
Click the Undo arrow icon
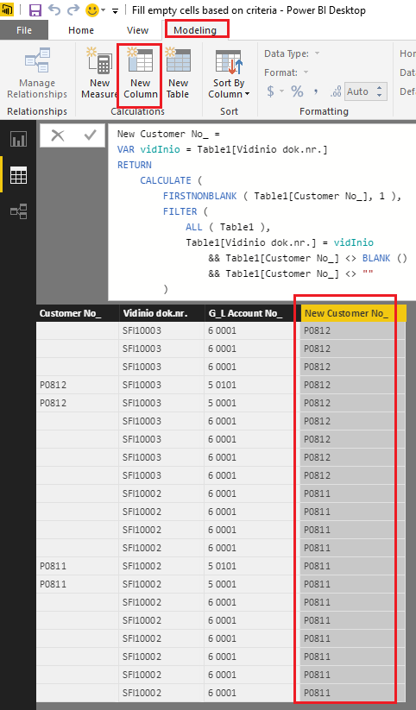tap(54, 10)
